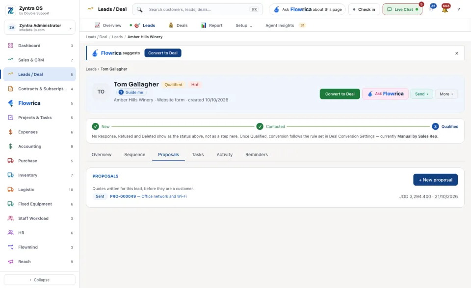Switch to the Activity tab
The width and height of the screenshot is (471, 288).
click(225, 154)
